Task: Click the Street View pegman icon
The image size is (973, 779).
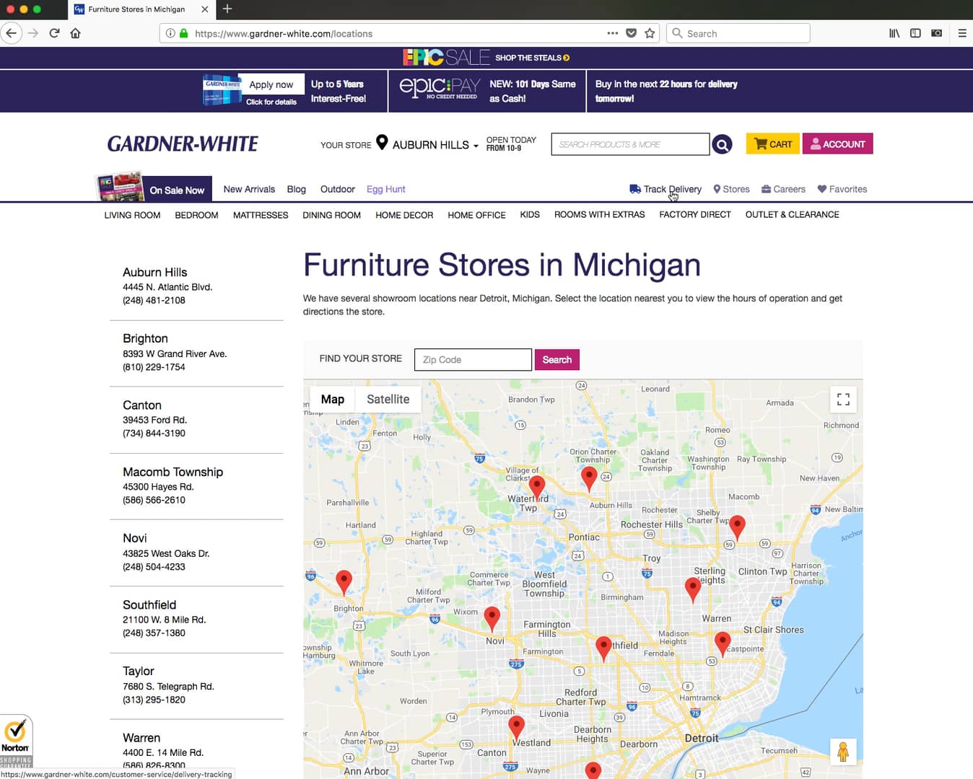Action: (843, 752)
